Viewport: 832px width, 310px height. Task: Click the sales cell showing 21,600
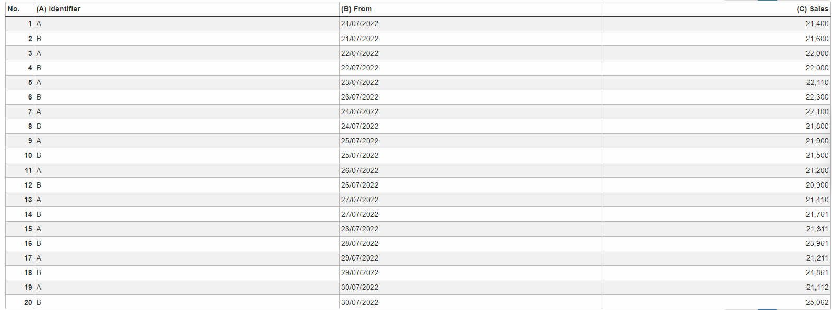point(816,39)
